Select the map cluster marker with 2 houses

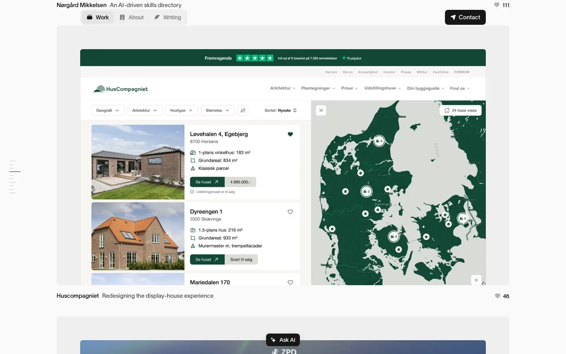click(x=366, y=192)
